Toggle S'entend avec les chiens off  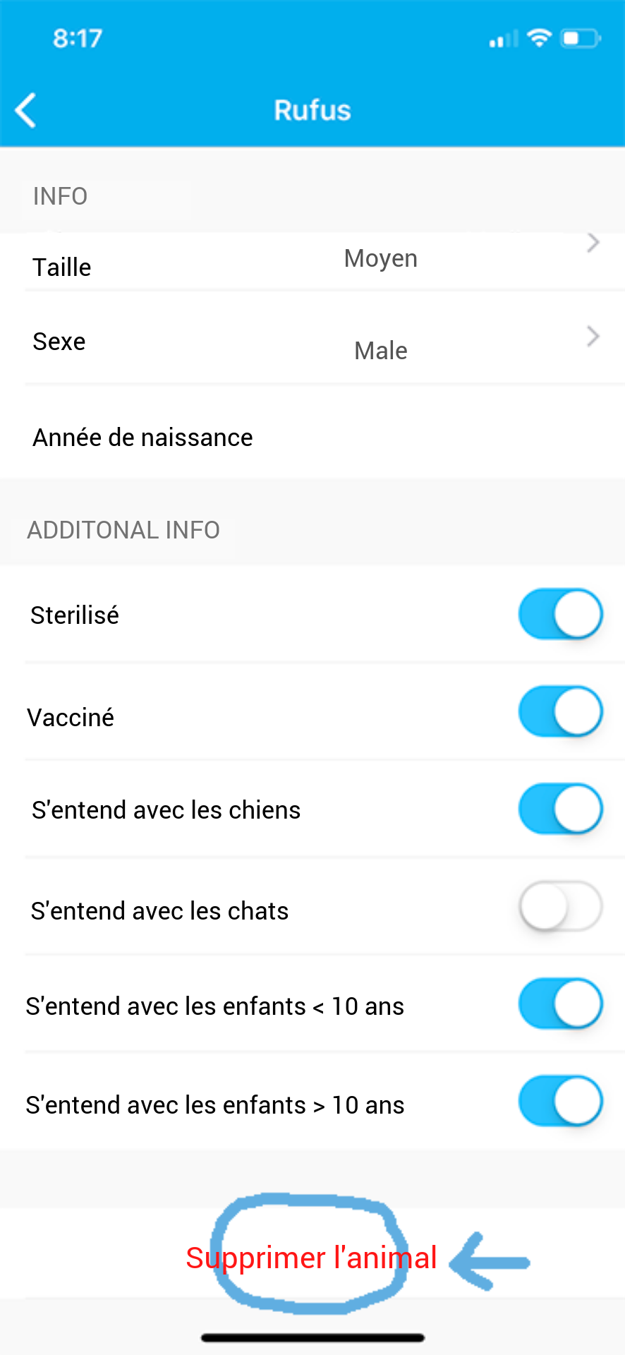(561, 809)
